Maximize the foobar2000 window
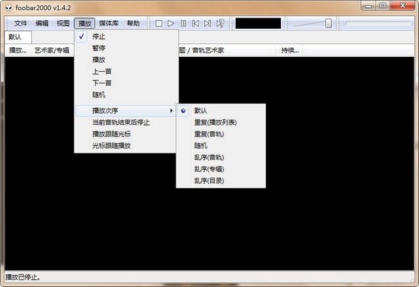 pos(383,6)
